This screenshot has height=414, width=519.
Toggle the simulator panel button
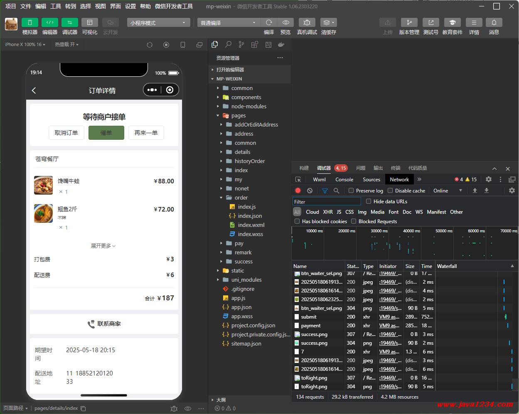tap(30, 22)
